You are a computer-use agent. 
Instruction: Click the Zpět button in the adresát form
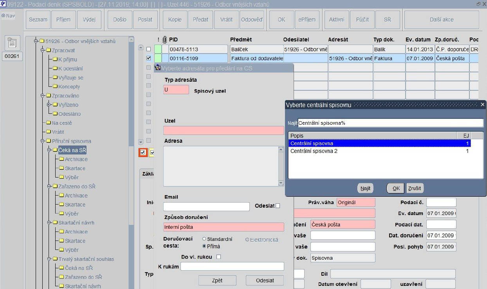point(217,280)
